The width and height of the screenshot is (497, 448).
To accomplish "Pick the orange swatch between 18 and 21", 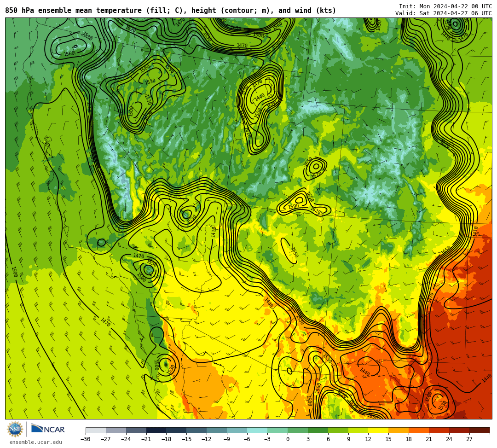I will [419, 430].
